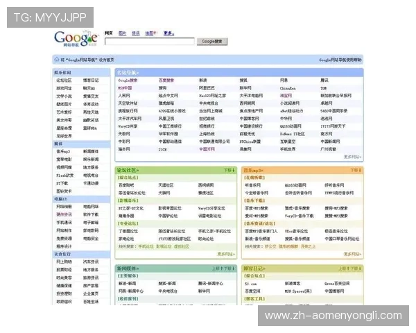Open the 网上购物 sidebar link

[64, 262]
